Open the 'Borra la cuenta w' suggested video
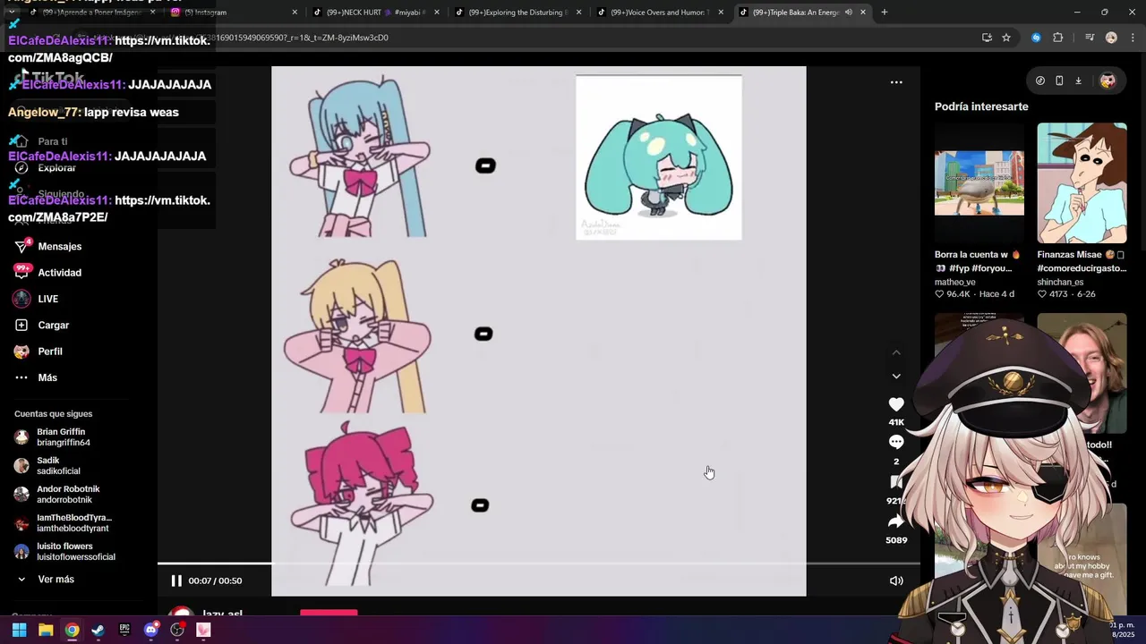This screenshot has width=1146, height=644. point(979,183)
